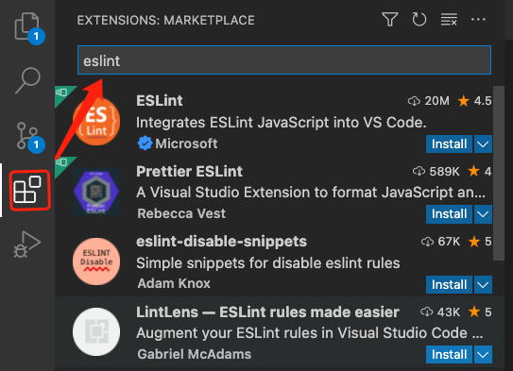This screenshot has height=371, width=513.
Task: Open the eslint-disable-snippets title
Action: point(221,242)
